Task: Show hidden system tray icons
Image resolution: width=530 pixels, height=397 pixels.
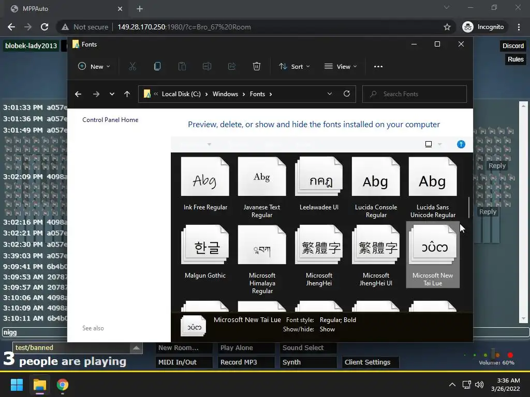Action: pyautogui.click(x=452, y=385)
